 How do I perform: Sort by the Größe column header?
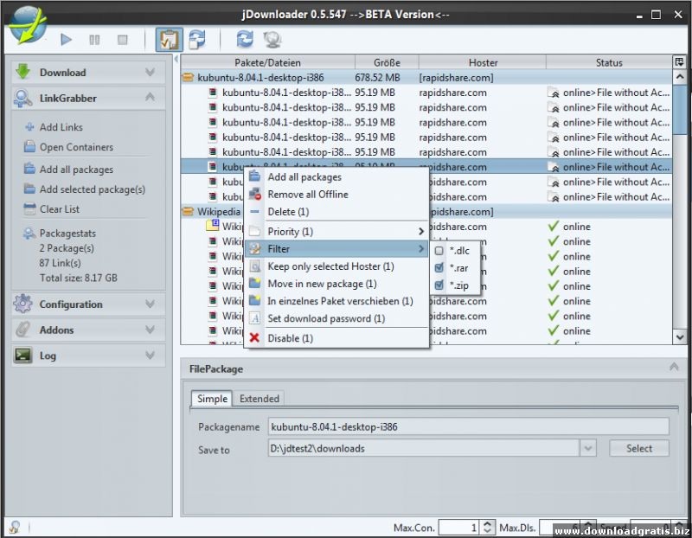pos(387,62)
